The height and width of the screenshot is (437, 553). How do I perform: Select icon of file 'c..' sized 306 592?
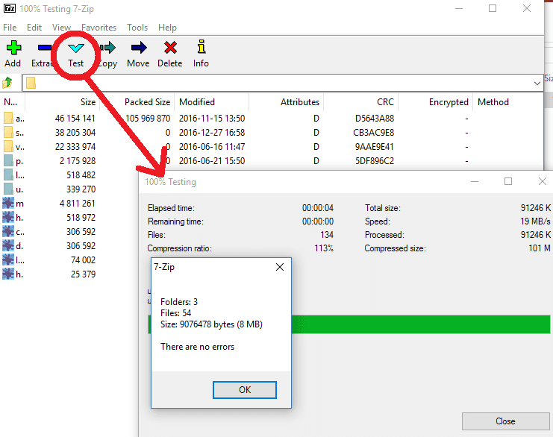click(8, 231)
